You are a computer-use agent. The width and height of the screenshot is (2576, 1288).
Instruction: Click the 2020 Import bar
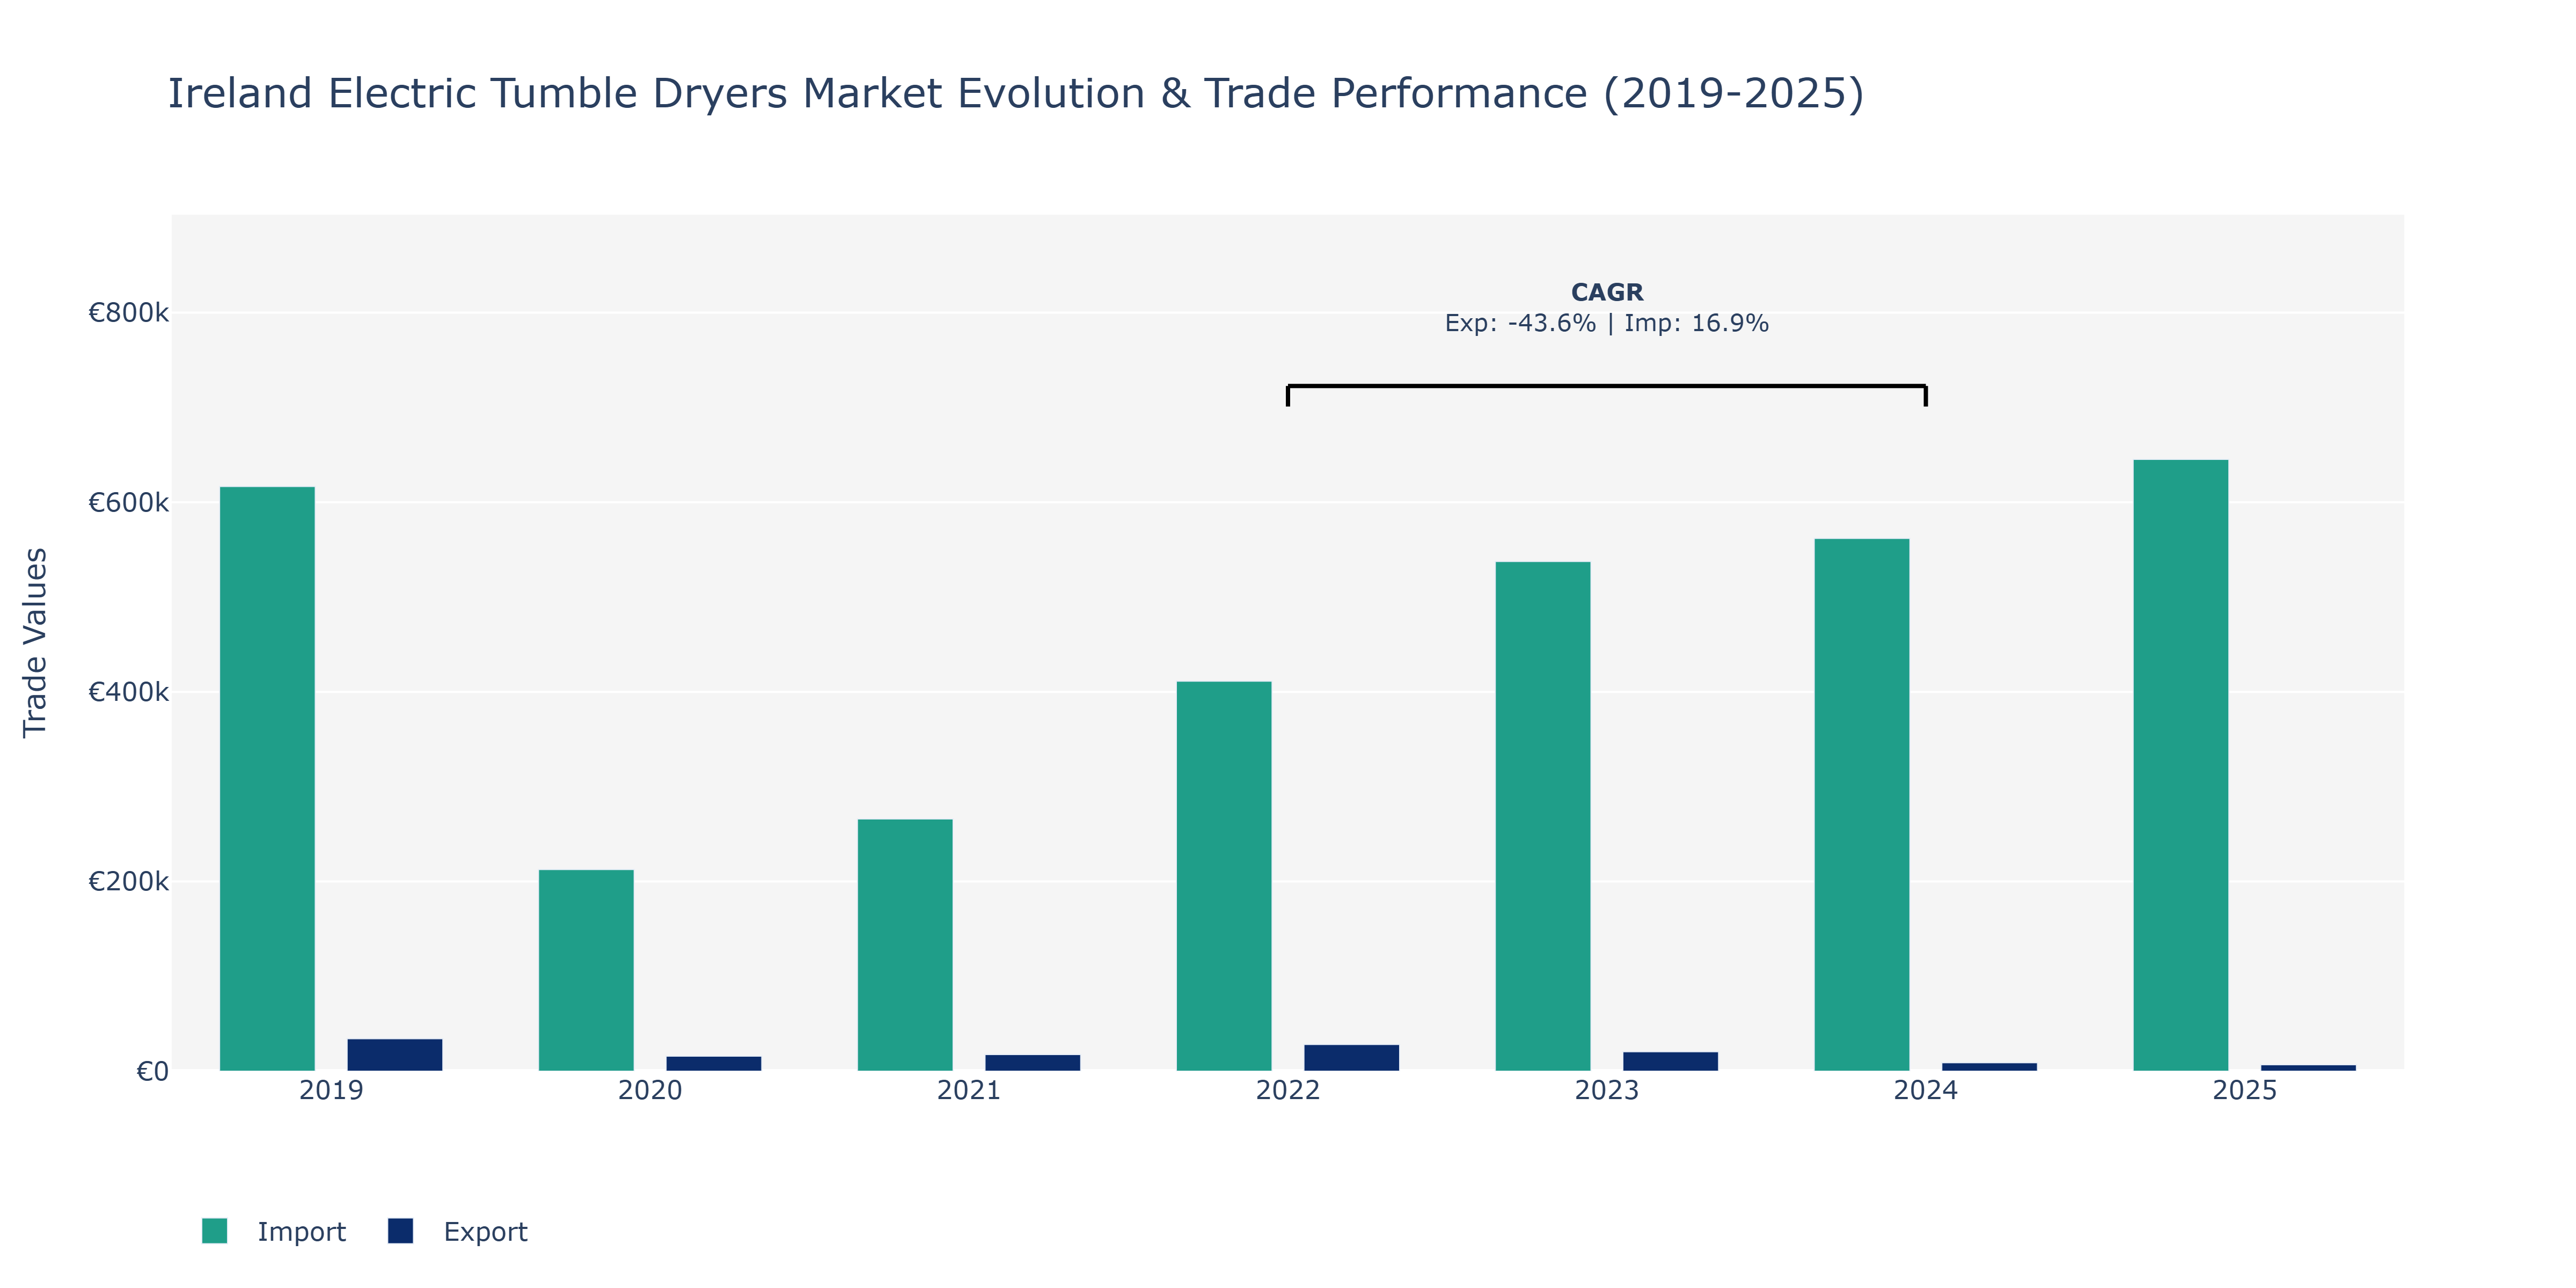tap(586, 970)
